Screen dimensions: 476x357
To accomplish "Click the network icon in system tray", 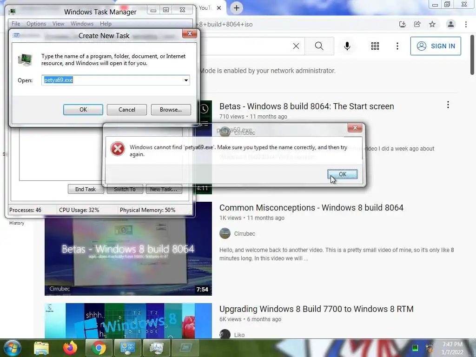I will (x=429, y=348).
